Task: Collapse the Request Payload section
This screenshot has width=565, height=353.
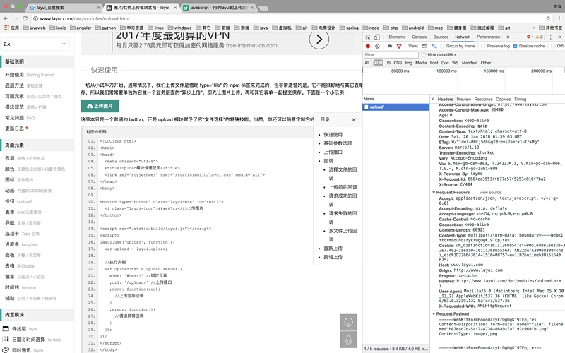Action: point(434,313)
